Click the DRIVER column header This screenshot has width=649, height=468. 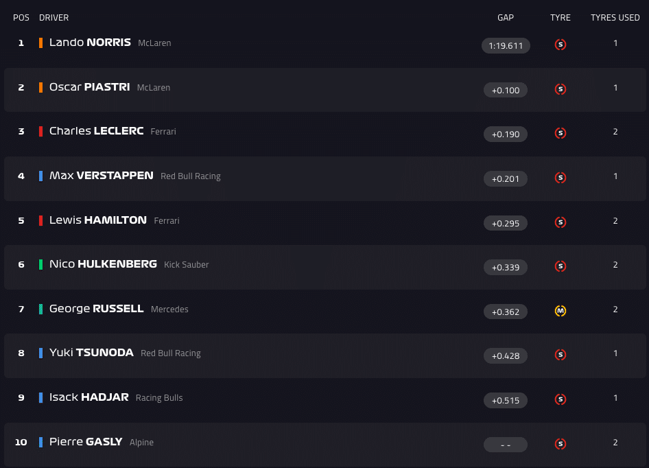point(54,18)
